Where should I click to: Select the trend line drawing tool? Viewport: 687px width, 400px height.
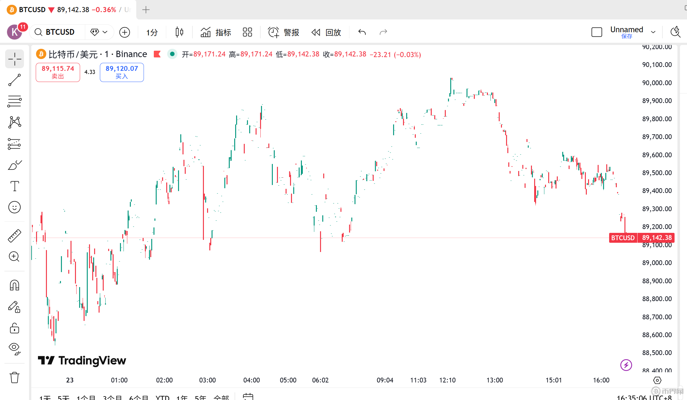click(14, 80)
